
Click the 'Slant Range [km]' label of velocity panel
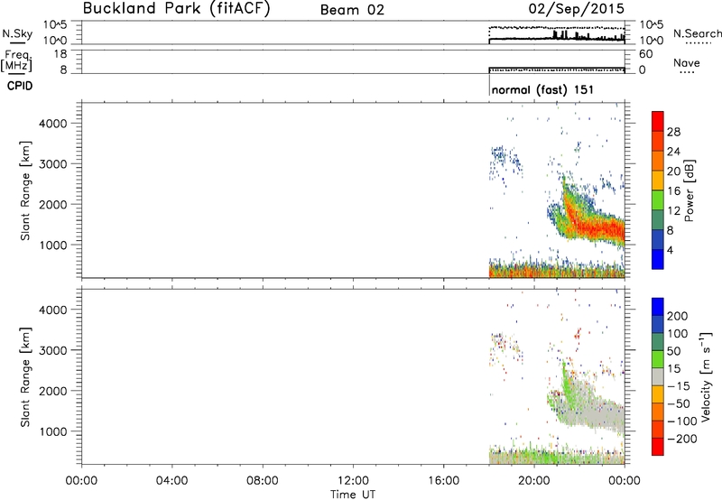click(x=25, y=377)
